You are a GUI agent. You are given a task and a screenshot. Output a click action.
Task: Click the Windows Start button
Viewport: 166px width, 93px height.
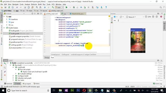pos(3,90)
